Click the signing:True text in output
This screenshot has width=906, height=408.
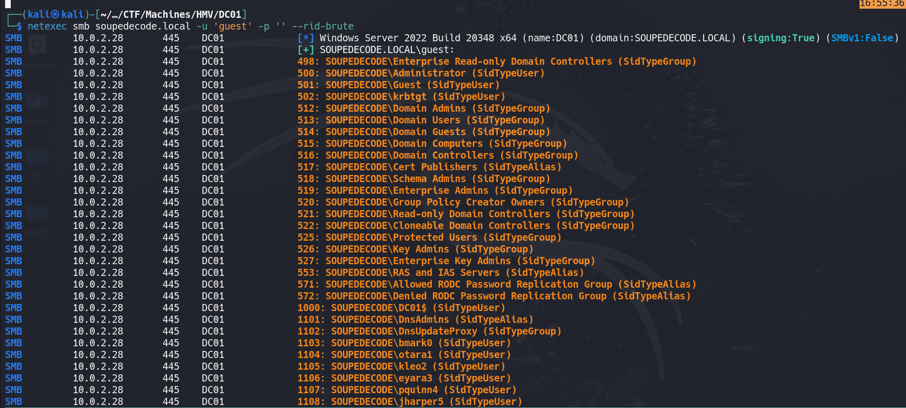[x=780, y=38]
